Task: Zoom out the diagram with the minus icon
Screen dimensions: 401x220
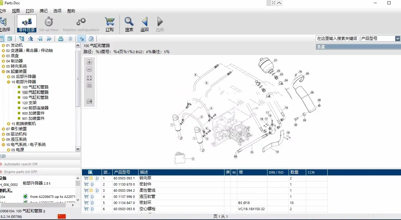Action: click(89, 69)
